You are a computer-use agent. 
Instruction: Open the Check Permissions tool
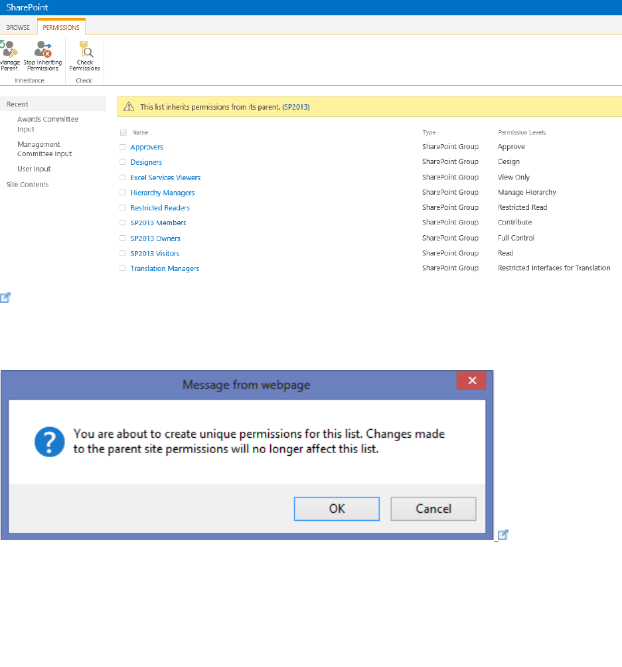(84, 55)
